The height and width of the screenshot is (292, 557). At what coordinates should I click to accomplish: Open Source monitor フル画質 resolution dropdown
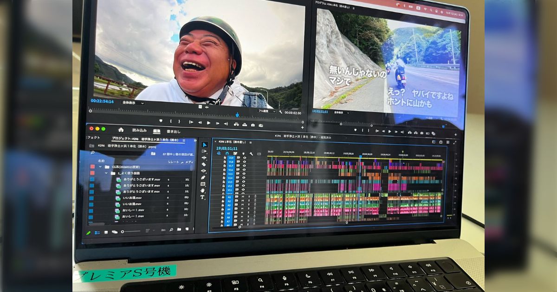click(267, 111)
